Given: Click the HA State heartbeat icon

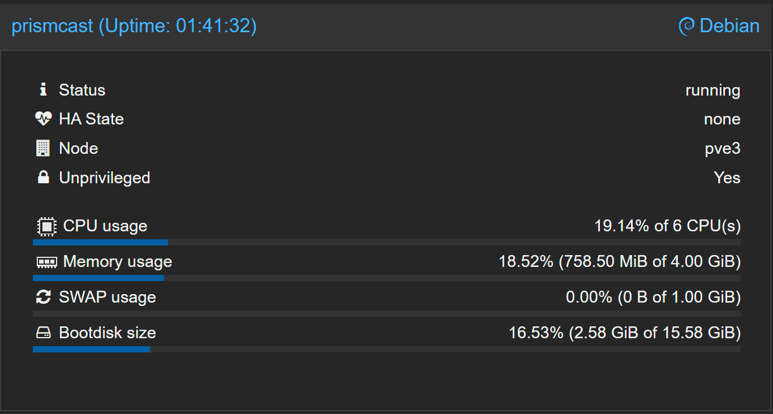Looking at the screenshot, I should (43, 119).
